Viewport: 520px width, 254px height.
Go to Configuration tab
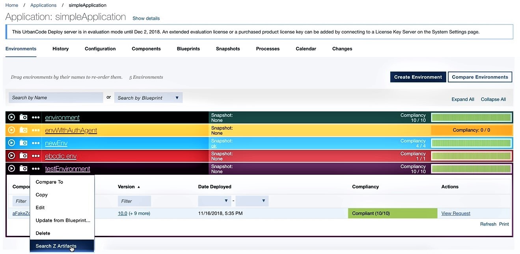click(100, 49)
